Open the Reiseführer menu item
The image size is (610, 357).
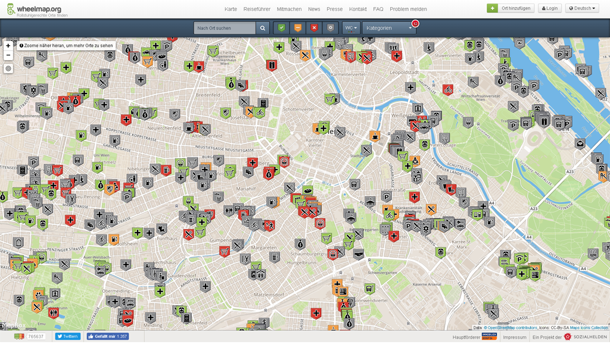tap(257, 9)
